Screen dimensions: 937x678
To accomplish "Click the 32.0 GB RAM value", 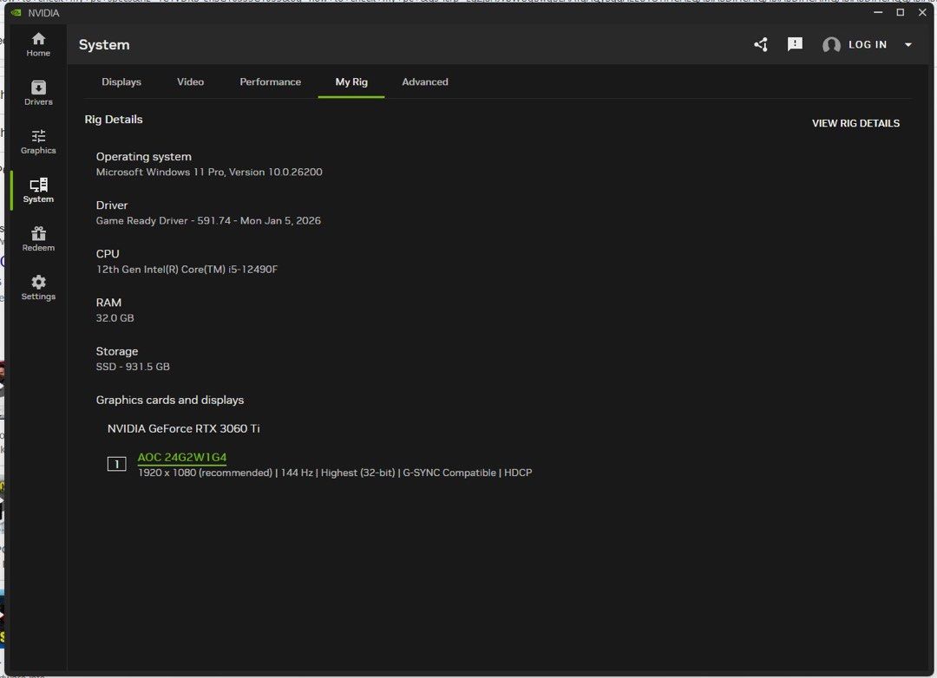I will 115,318.
